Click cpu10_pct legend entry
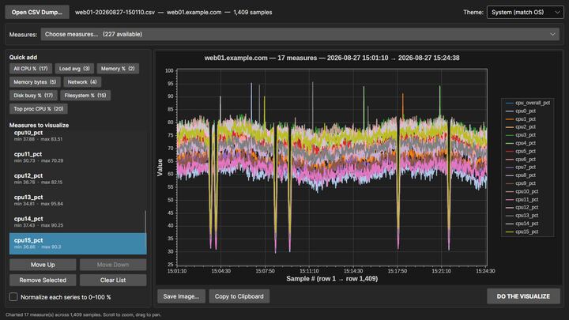 pos(522,191)
